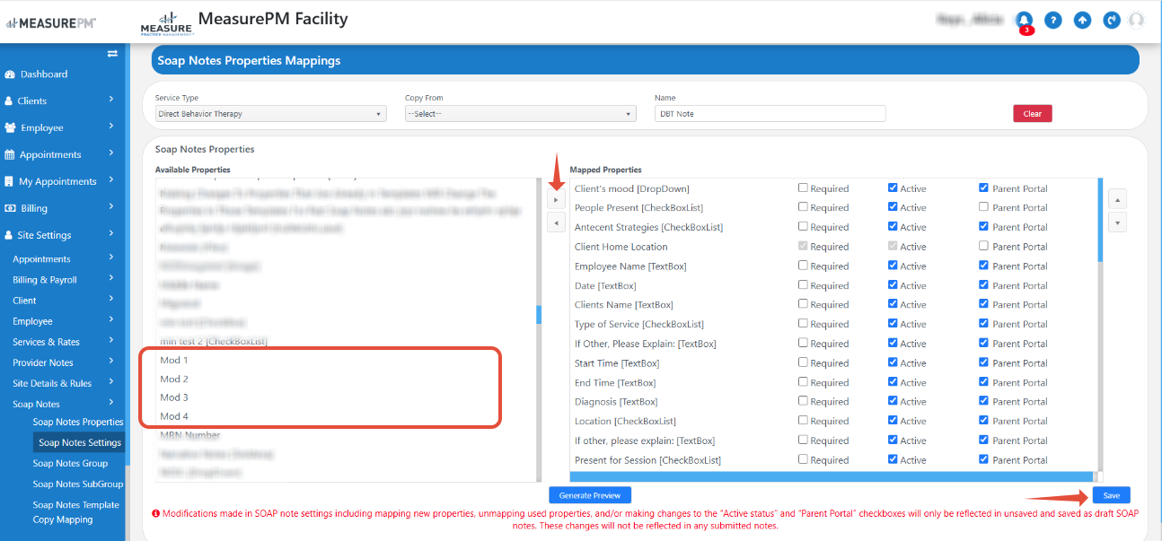
Task: Click the red Clear button
Action: click(x=1032, y=114)
